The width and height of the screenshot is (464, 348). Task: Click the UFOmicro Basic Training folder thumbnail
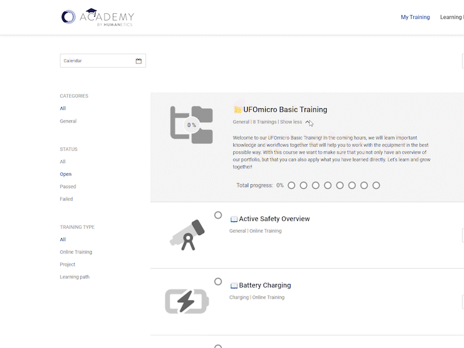[x=192, y=125]
